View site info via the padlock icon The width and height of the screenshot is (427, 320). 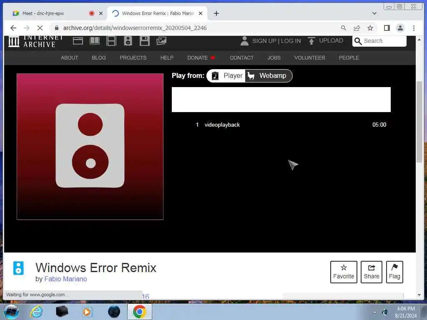[57, 28]
